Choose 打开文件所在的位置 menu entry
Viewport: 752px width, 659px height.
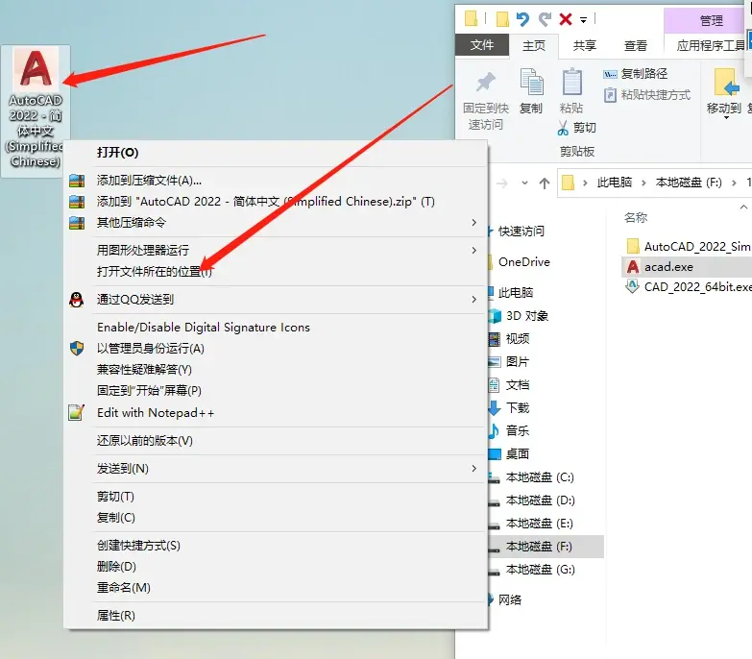tap(276, 272)
